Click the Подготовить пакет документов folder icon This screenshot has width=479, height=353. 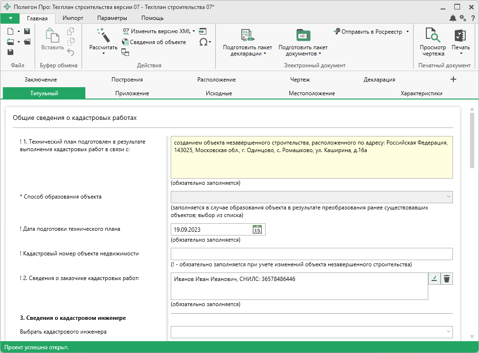[x=303, y=36]
